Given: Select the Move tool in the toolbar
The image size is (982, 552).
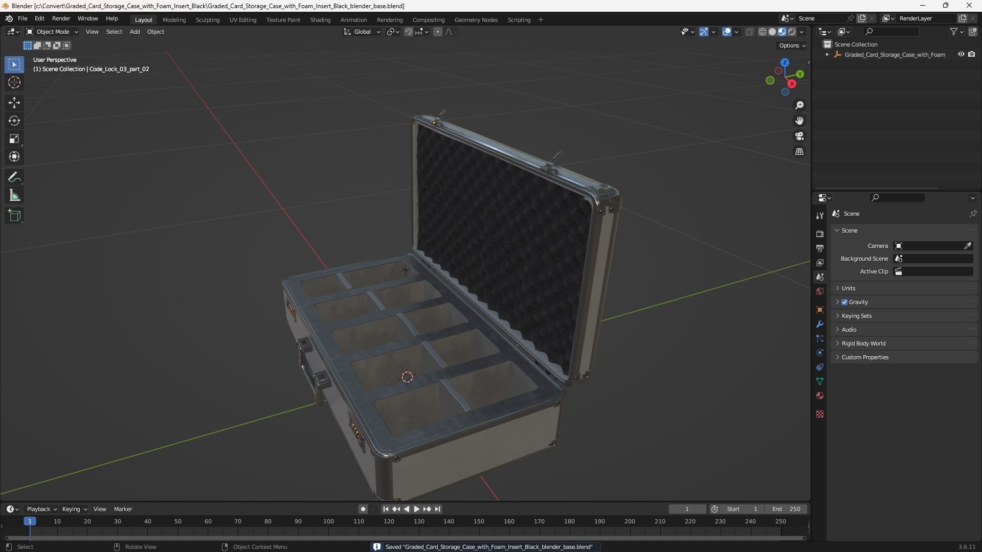Looking at the screenshot, I should pos(14,103).
